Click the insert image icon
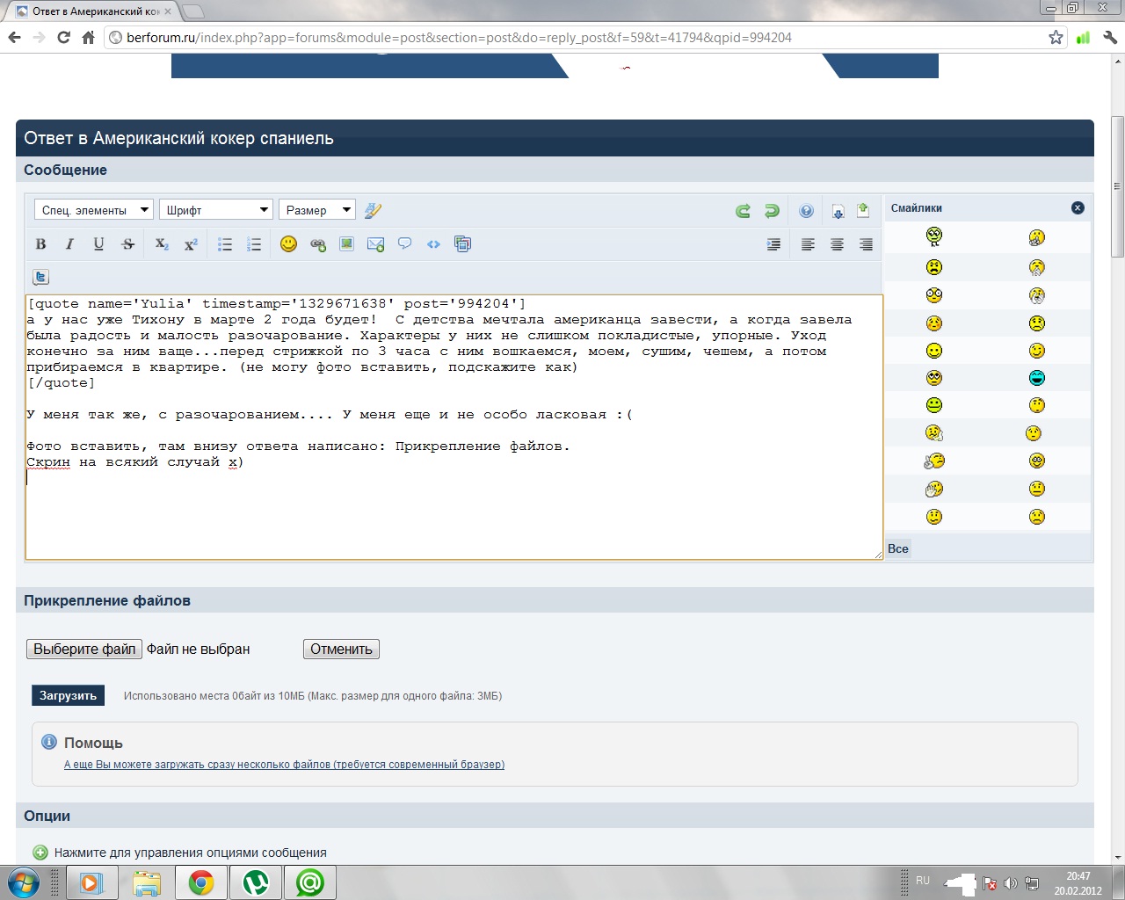Screen dimensions: 1125x900 pos(347,244)
